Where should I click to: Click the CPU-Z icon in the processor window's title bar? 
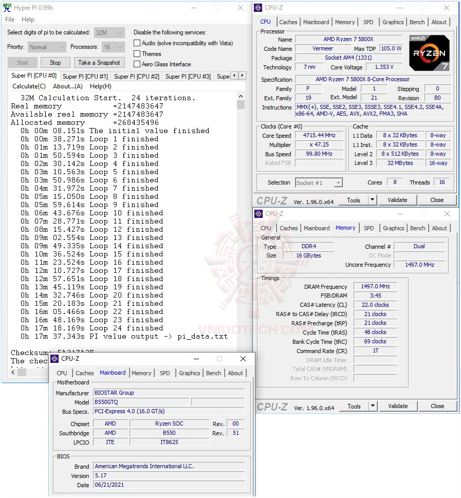[259, 8]
